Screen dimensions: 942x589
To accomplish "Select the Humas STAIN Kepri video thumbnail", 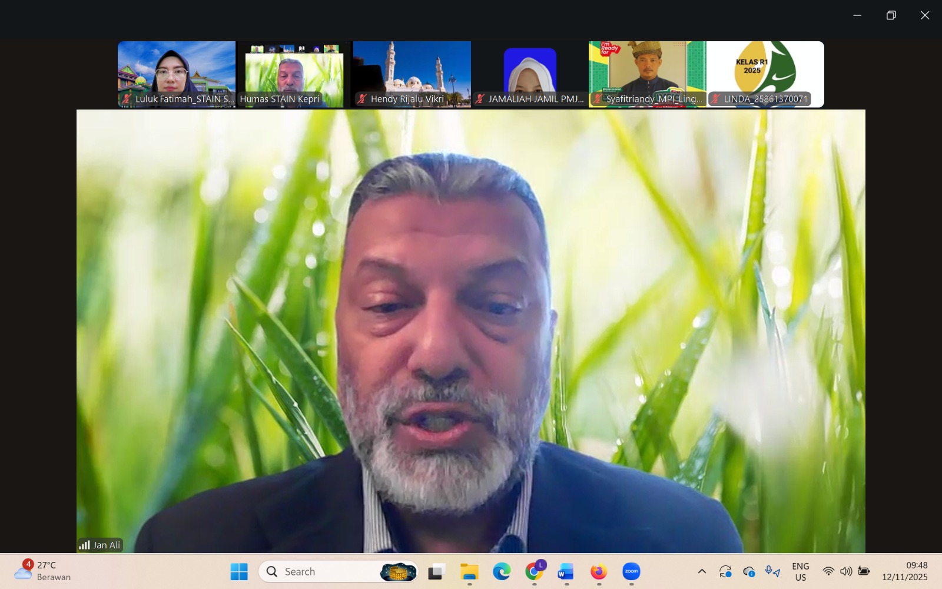I will click(x=294, y=71).
